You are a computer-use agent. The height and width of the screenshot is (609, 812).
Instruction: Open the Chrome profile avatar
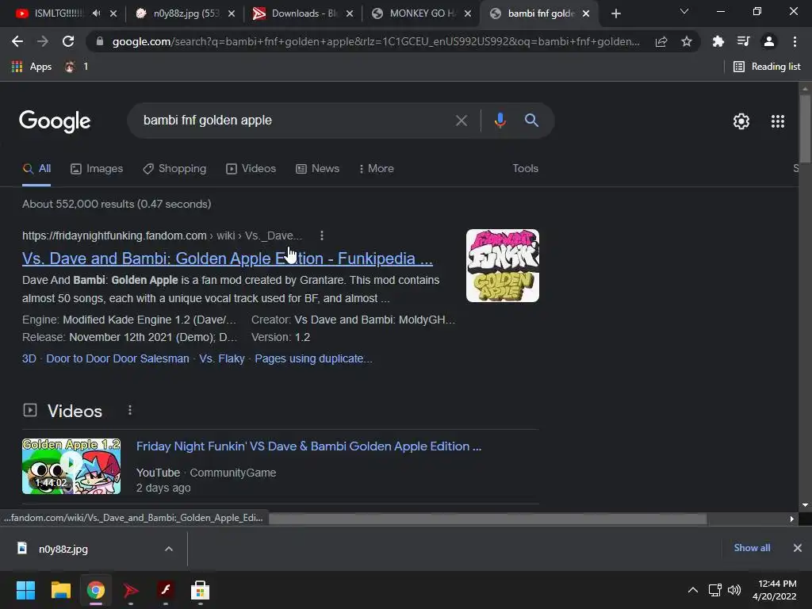pyautogui.click(x=769, y=41)
